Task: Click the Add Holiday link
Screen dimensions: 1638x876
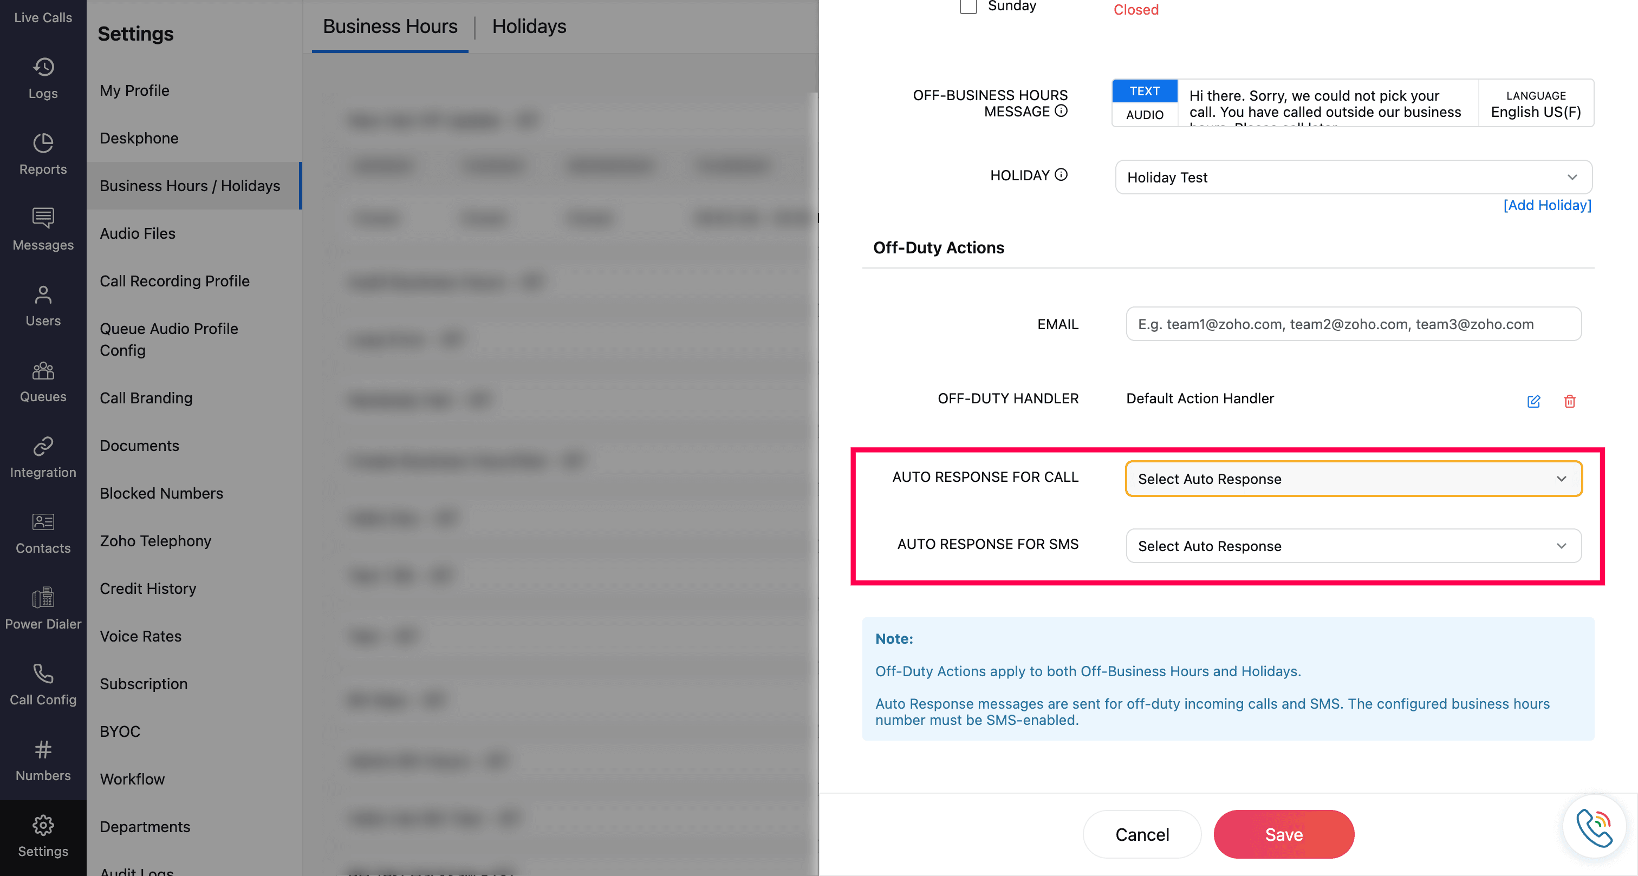Action: click(1546, 205)
